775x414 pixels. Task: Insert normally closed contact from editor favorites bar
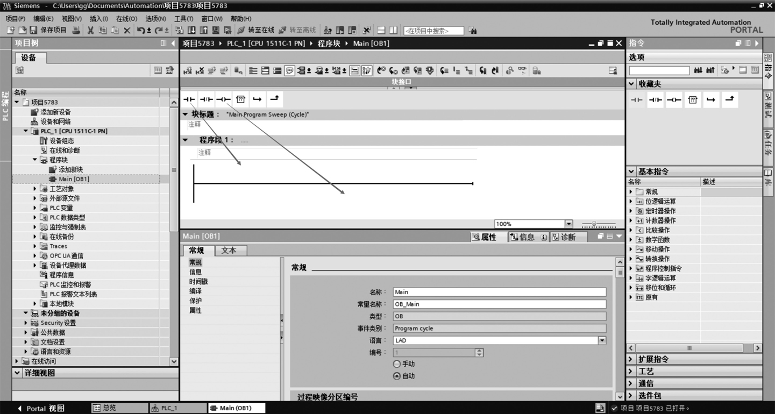(207, 99)
